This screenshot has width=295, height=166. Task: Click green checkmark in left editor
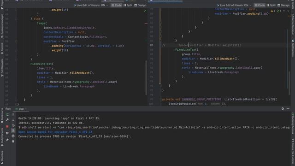[x=145, y=11]
